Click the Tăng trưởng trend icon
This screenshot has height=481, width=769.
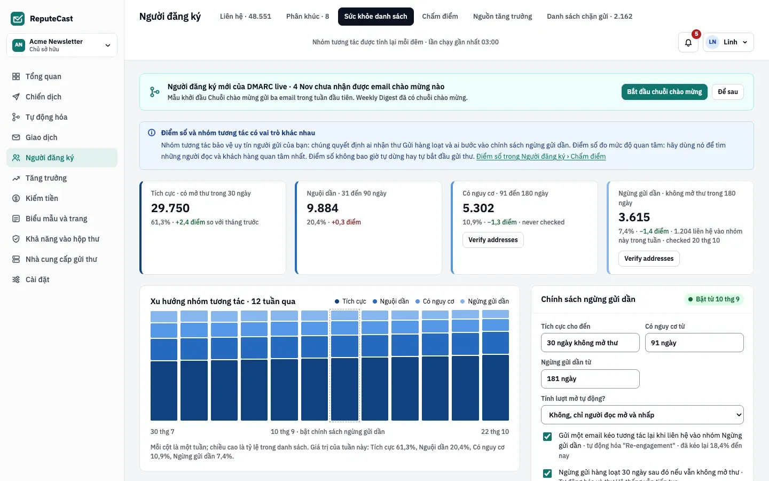16,178
